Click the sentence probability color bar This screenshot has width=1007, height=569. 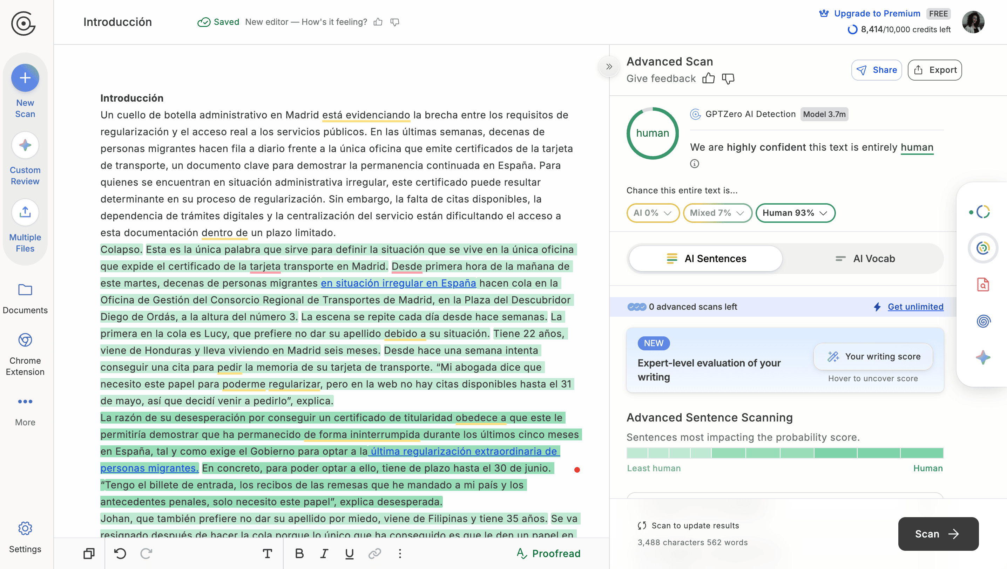tap(784, 453)
